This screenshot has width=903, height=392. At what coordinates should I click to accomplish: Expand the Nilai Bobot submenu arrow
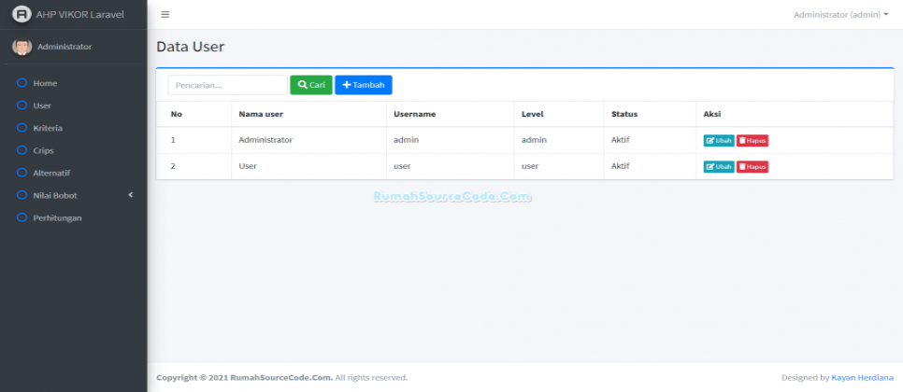click(131, 195)
